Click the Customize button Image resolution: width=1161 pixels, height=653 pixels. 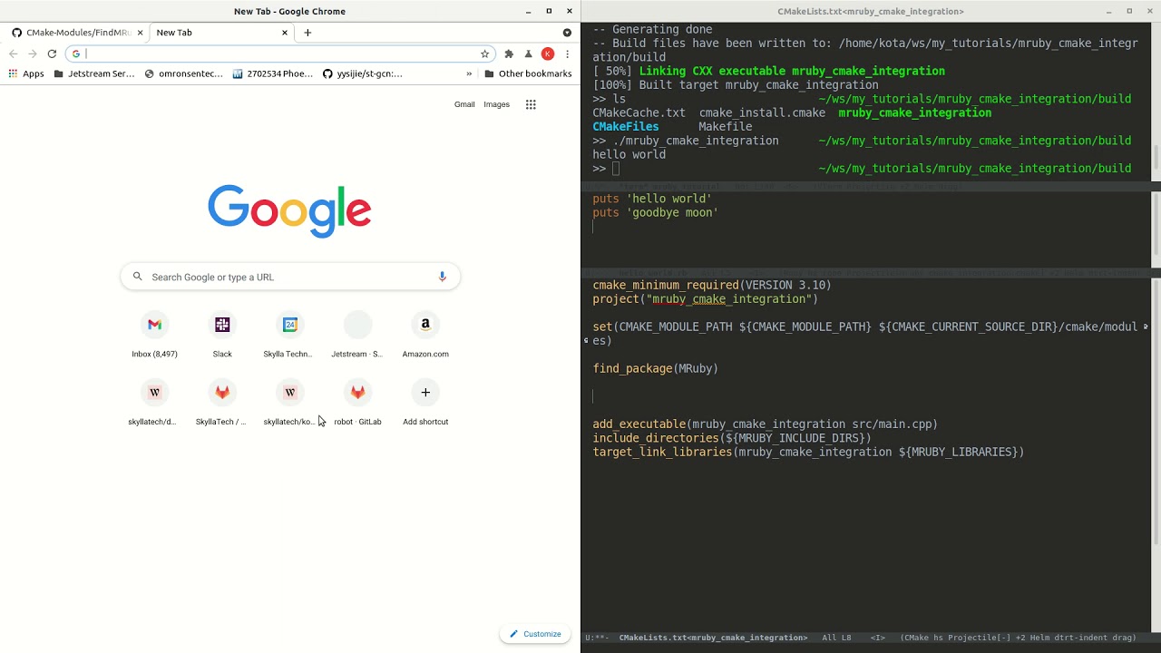pos(535,634)
